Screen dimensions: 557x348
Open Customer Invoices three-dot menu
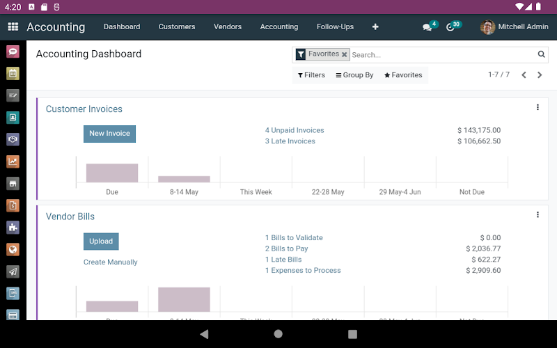pyautogui.click(x=538, y=107)
